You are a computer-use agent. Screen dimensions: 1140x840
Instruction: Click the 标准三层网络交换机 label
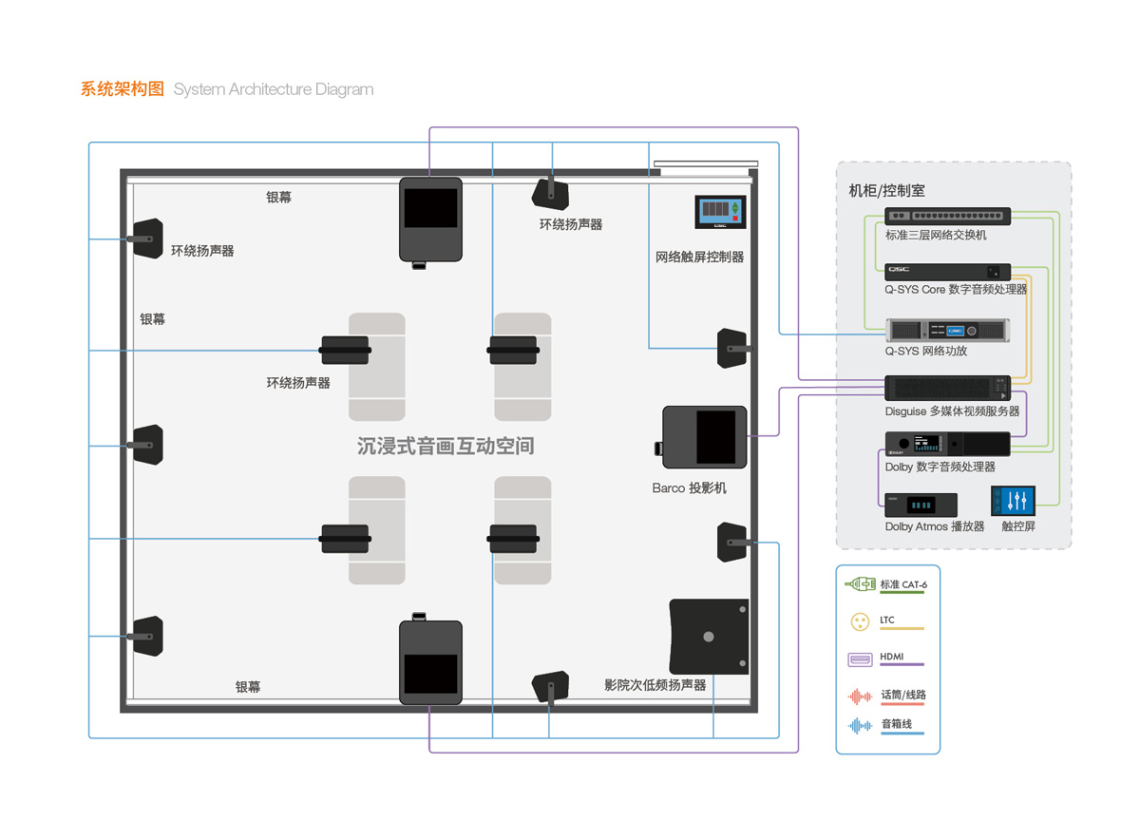point(936,235)
